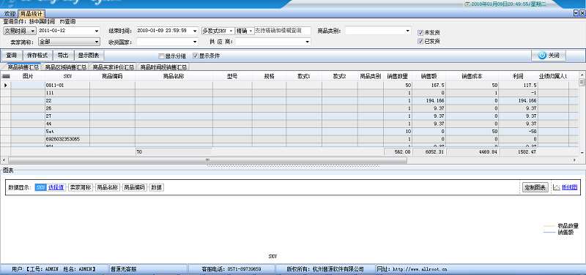Uncheck the 显示条件 checkbox
The width and height of the screenshot is (586, 275).
(195, 56)
